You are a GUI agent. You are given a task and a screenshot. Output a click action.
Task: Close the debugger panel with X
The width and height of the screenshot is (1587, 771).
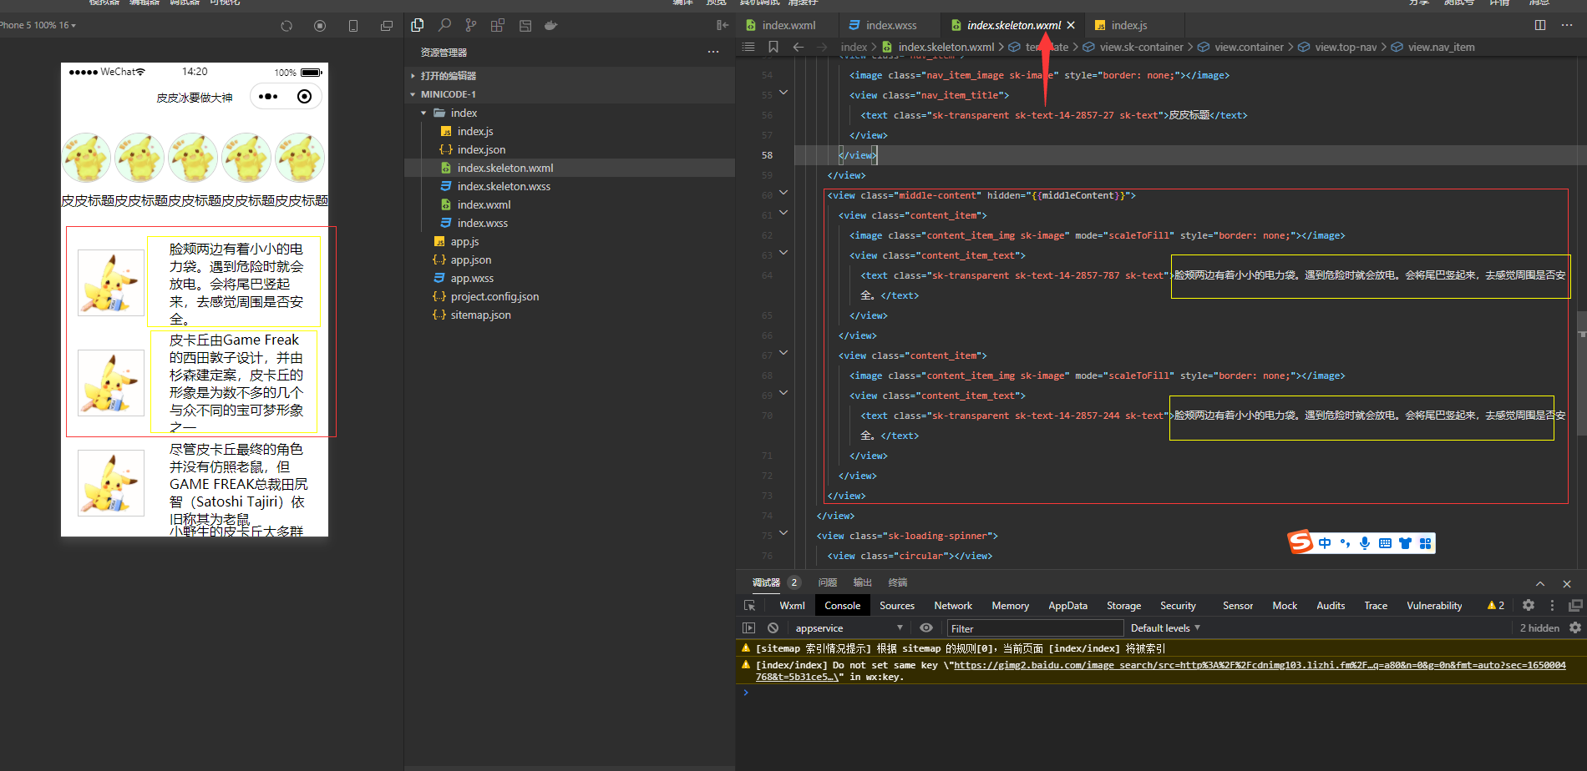1567,583
